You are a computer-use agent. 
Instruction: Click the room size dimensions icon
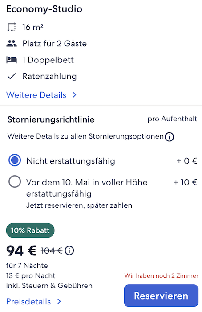click(x=12, y=27)
